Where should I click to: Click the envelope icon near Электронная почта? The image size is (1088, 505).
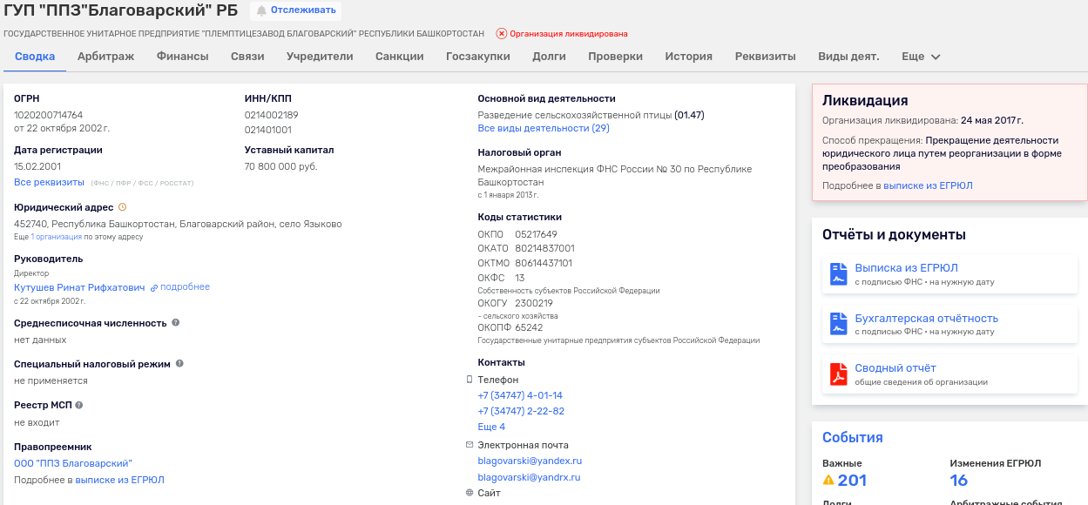coord(470,445)
